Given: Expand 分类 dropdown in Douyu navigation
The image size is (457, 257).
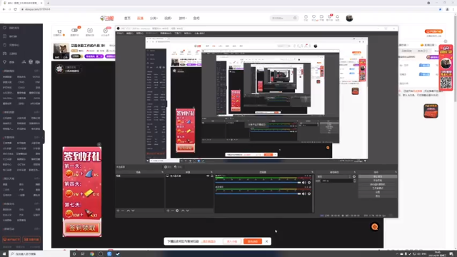Looking at the screenshot, I should pos(154,18).
